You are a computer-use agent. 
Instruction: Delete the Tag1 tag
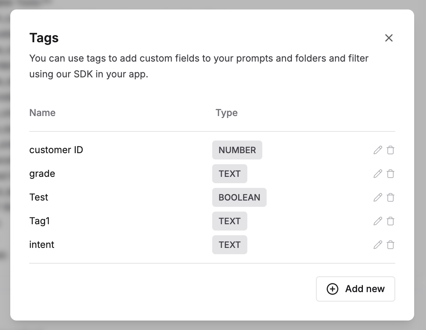tap(390, 221)
